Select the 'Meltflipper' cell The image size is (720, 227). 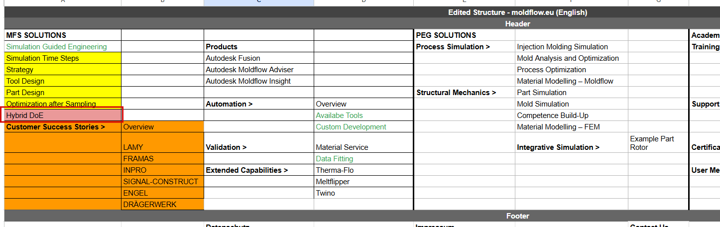363,182
